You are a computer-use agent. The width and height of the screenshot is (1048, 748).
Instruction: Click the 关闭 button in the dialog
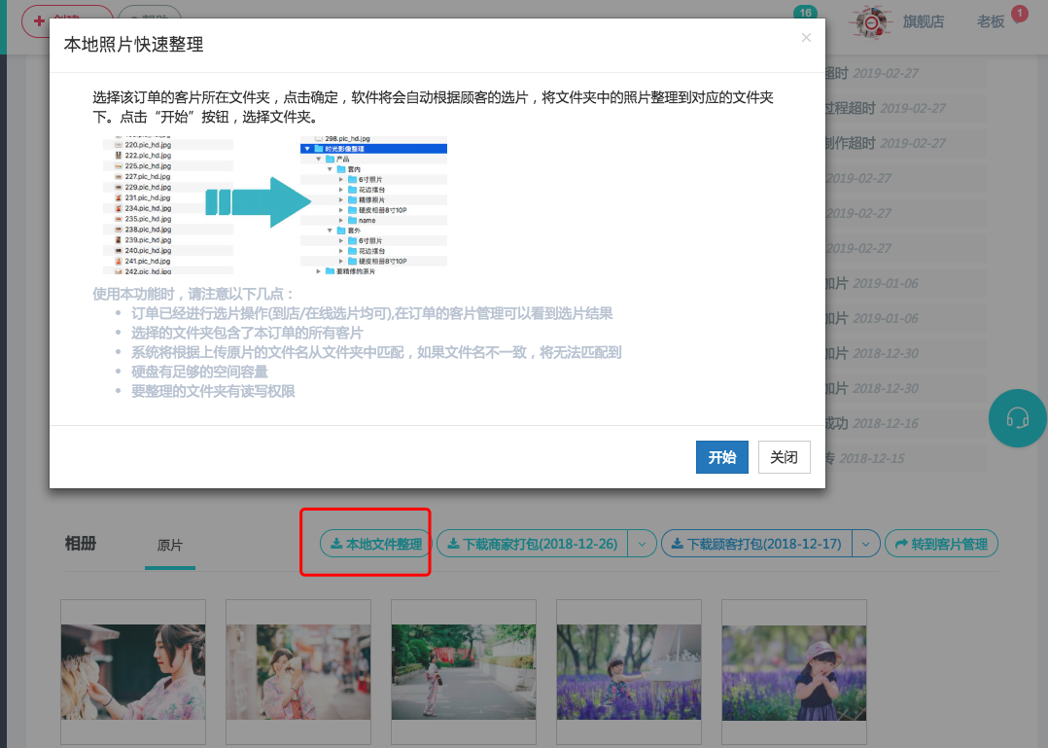pyautogui.click(x=784, y=456)
